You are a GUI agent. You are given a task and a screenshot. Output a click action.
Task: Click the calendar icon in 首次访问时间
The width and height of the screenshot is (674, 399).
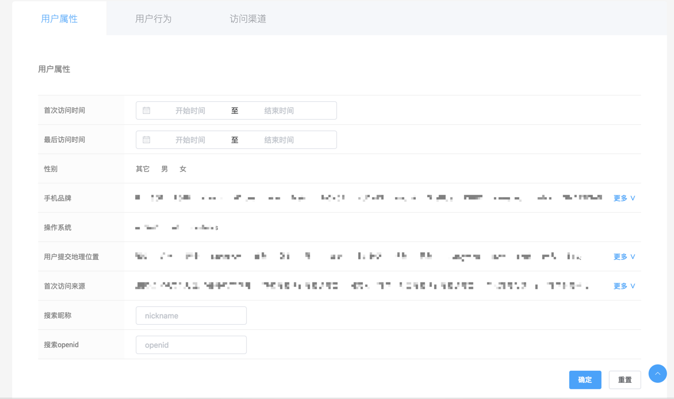click(147, 110)
